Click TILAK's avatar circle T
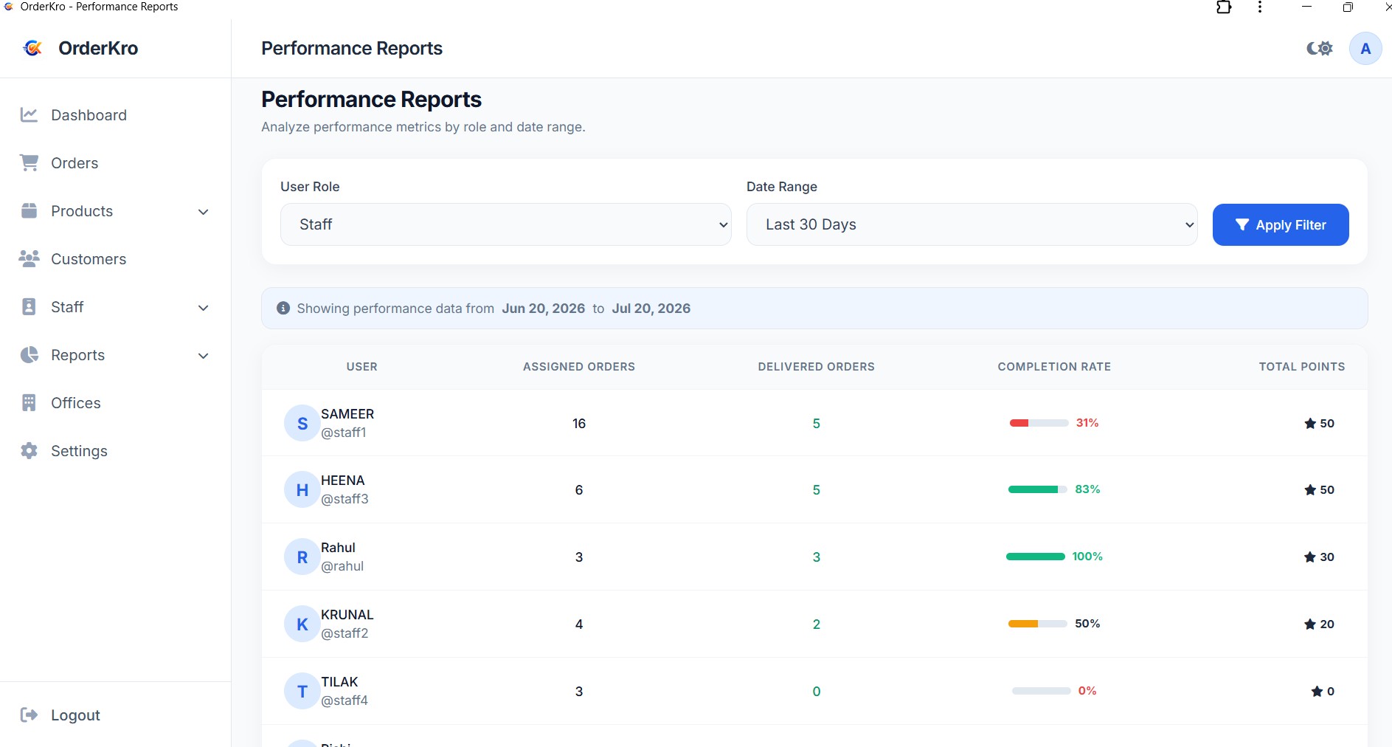This screenshot has width=1392, height=747. [302, 691]
